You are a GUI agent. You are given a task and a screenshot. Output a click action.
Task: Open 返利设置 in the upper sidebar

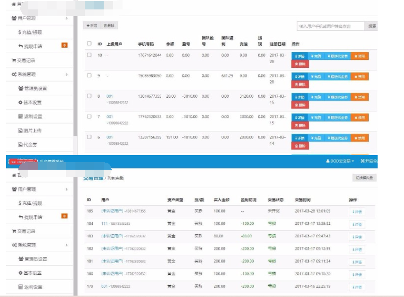click(32, 116)
